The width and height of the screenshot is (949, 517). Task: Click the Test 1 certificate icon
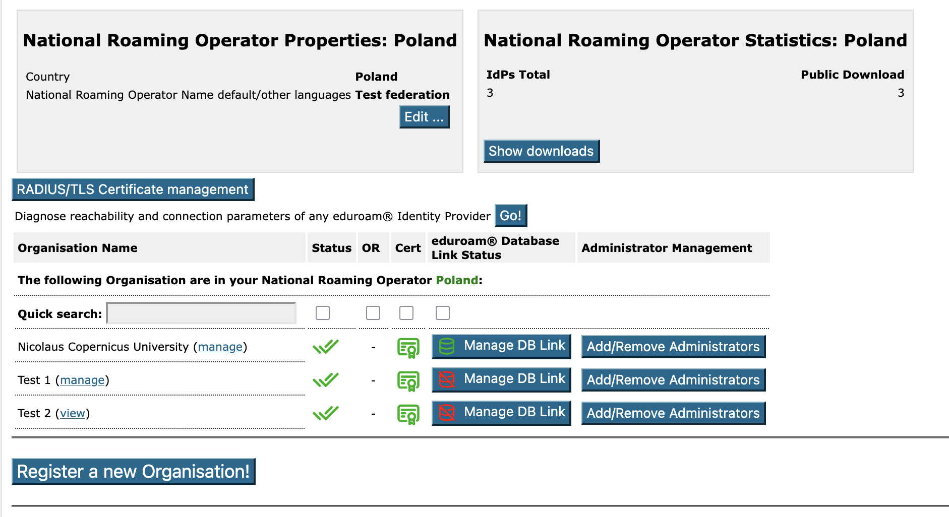(408, 381)
